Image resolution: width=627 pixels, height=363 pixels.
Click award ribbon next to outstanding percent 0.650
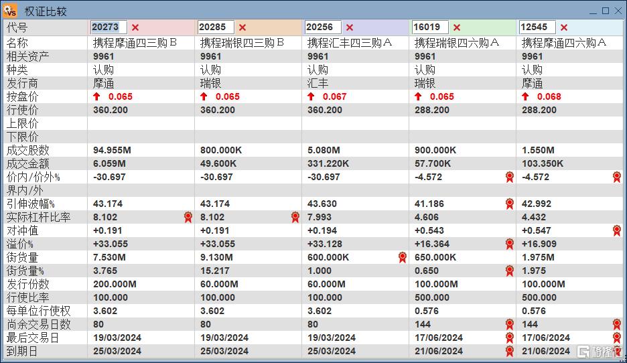(509, 271)
